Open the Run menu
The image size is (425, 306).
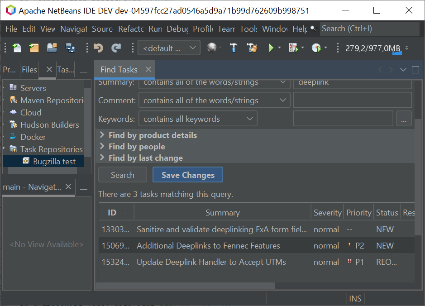click(155, 29)
